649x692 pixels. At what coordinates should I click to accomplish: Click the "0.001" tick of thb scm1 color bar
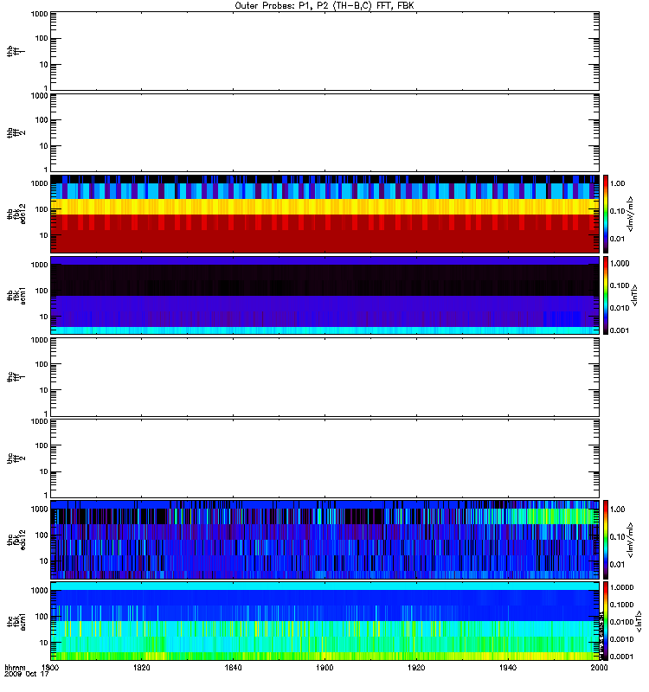pyautogui.click(x=620, y=330)
